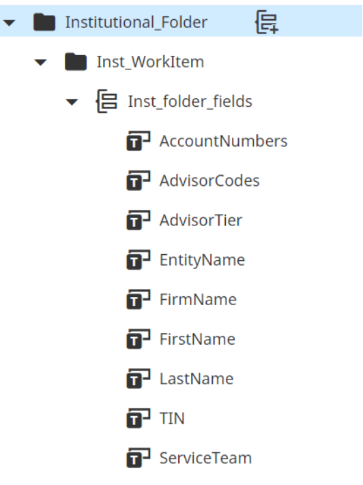
Task: Click the text field icon for FirstName
Action: [x=138, y=339]
